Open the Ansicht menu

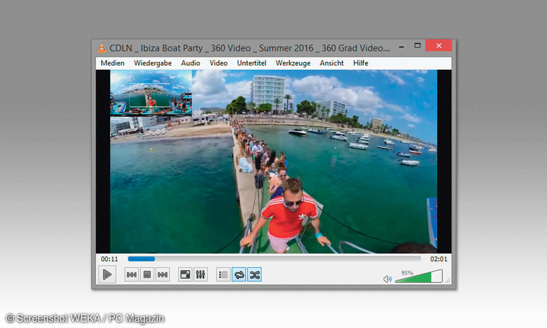(332, 63)
